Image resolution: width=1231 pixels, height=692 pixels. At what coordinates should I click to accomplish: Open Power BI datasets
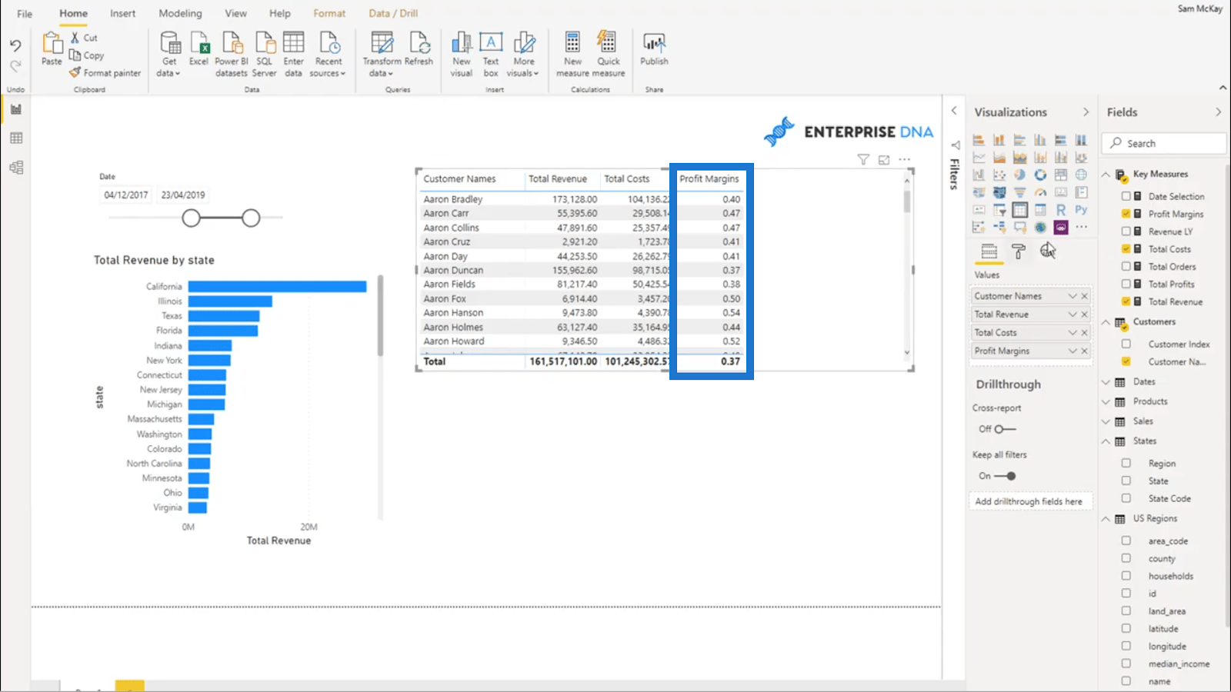(232, 54)
